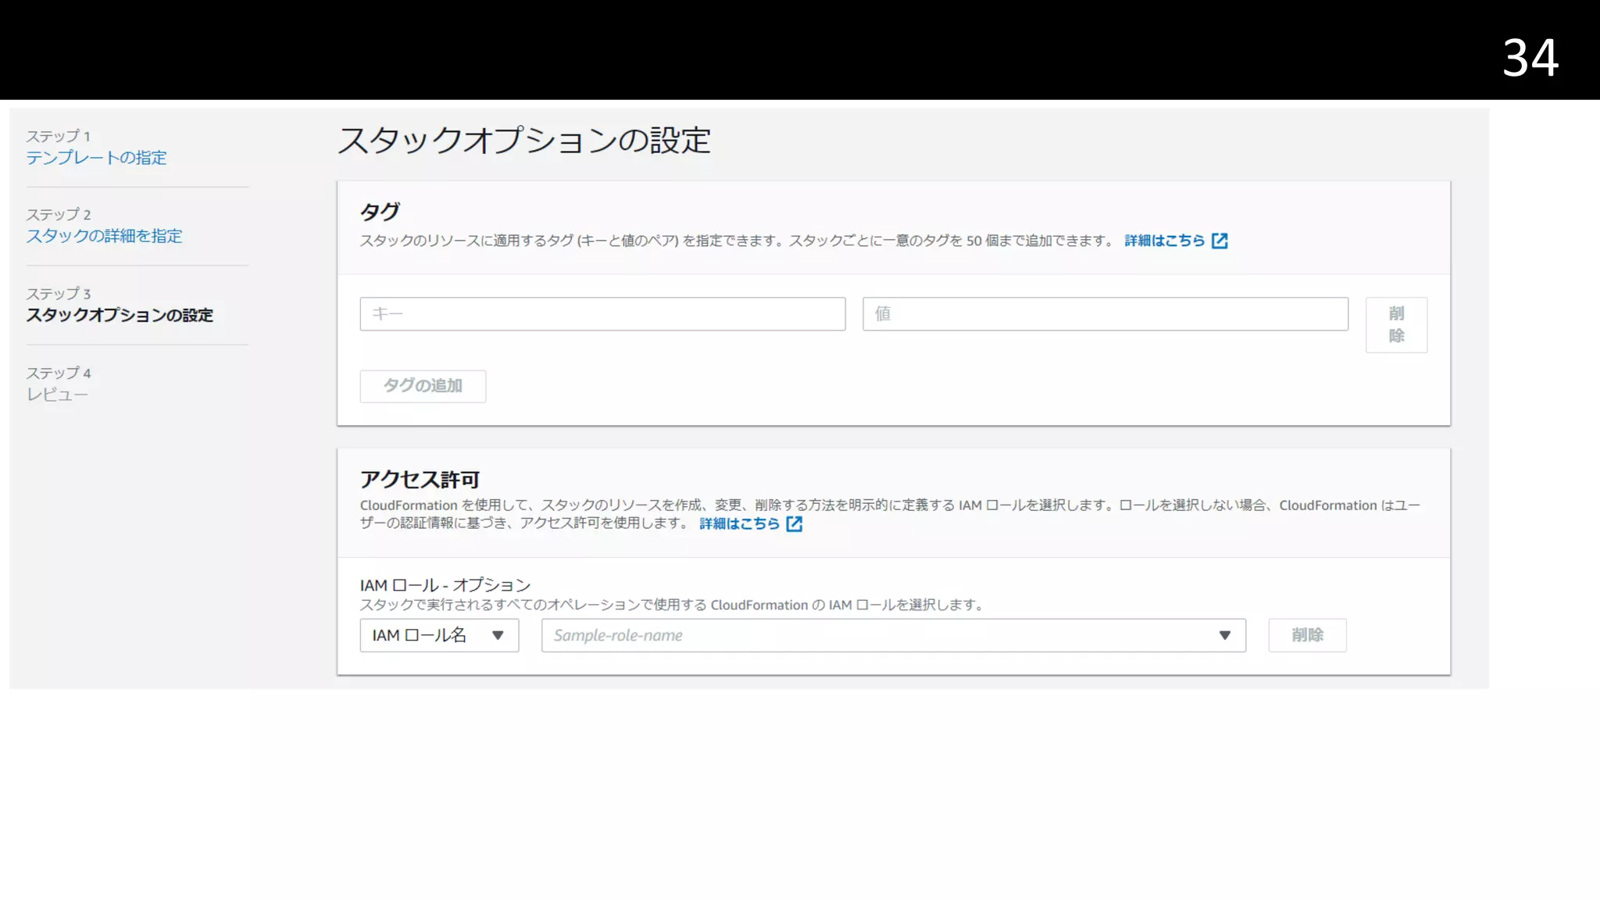1600x900 pixels.
Task: Click the タグの追加 button
Action: (423, 386)
